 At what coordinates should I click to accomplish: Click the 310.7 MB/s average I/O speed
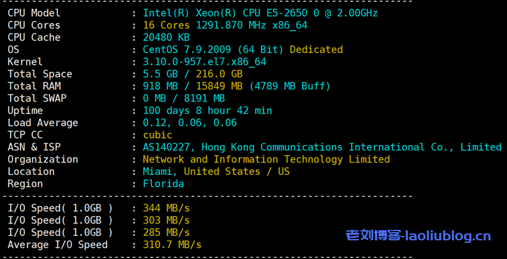tap(172, 245)
